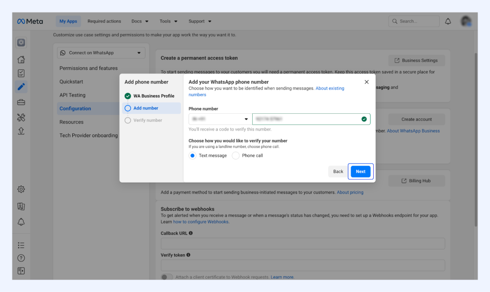This screenshot has height=292, width=490.
Task: Open Learn more link about certificates
Action: click(282, 277)
